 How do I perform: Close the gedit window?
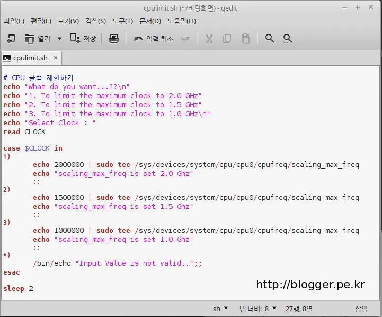pyautogui.click(x=371, y=7)
